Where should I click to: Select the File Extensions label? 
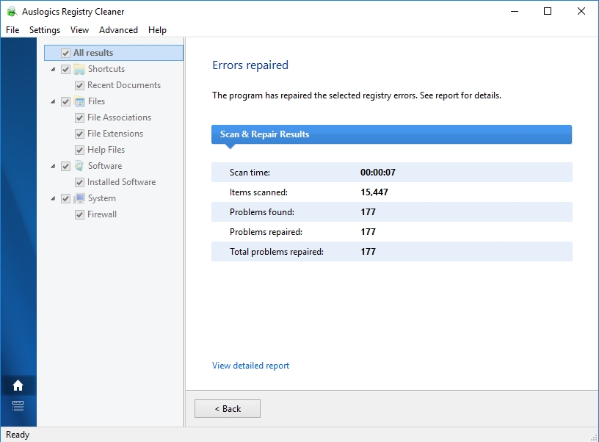(115, 134)
